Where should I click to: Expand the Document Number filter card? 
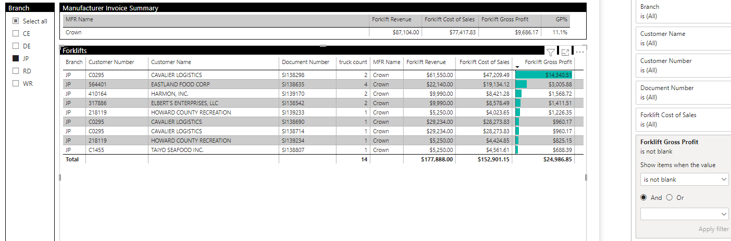[683, 93]
